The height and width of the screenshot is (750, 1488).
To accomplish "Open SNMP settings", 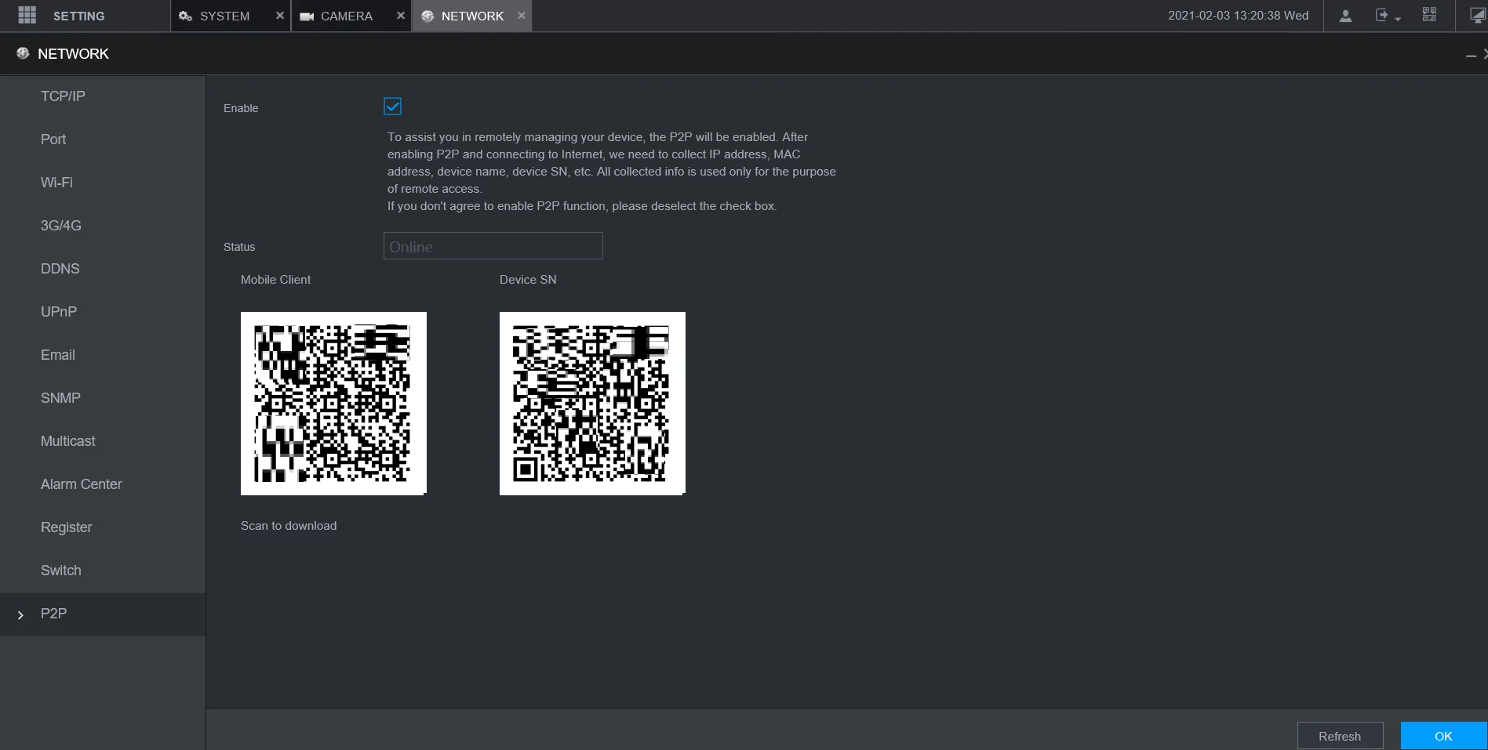I will click(103, 398).
